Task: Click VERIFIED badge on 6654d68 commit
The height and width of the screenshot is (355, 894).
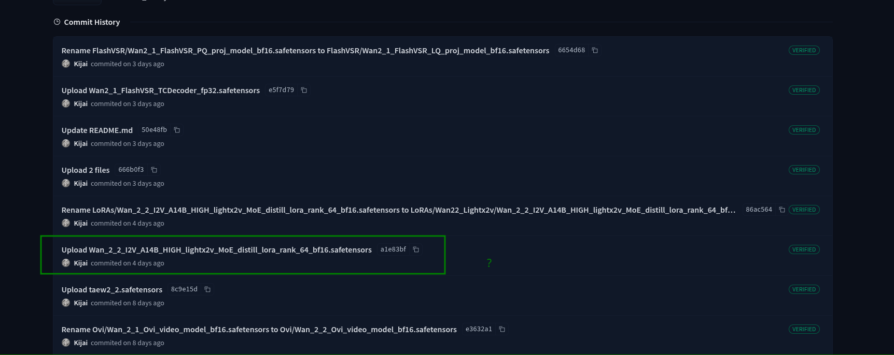Action: coord(804,50)
